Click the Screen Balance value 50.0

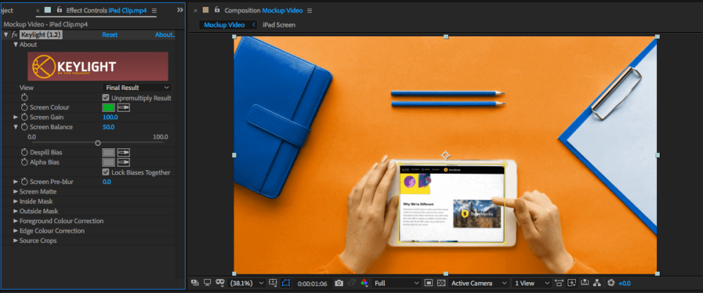point(109,127)
